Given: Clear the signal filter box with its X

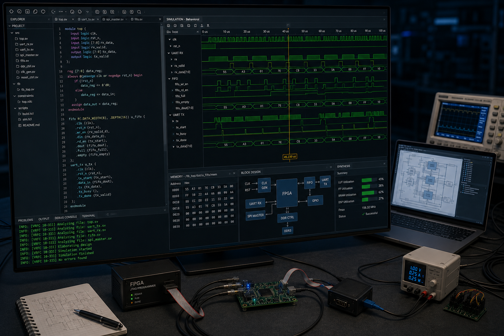Looking at the screenshot, I should (x=198, y=32).
